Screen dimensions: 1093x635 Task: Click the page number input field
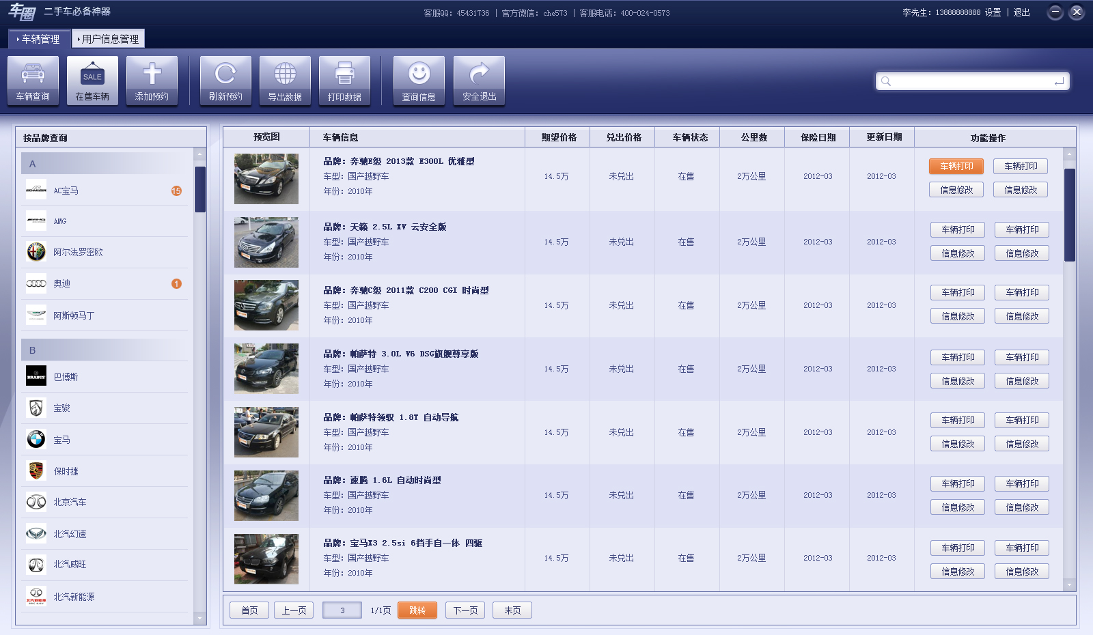[x=342, y=610]
